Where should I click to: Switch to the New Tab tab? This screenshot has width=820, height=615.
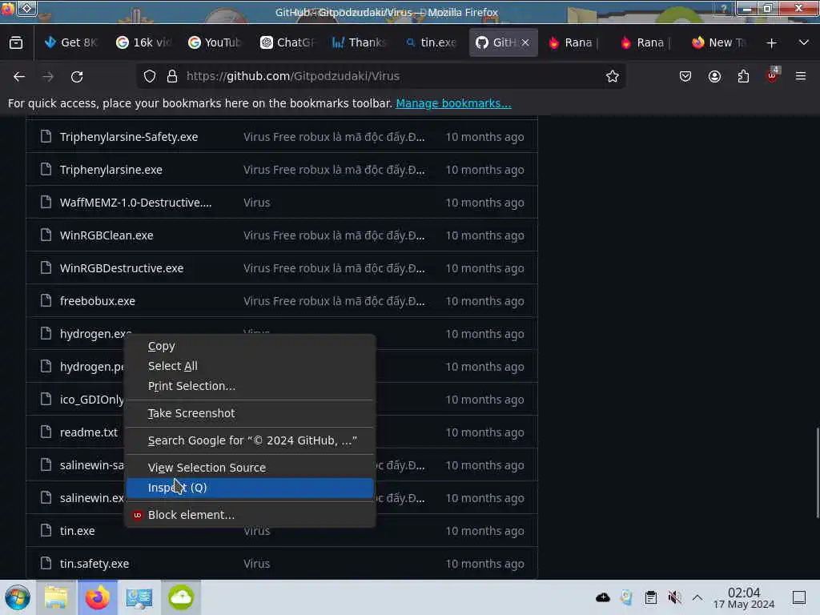click(718, 43)
